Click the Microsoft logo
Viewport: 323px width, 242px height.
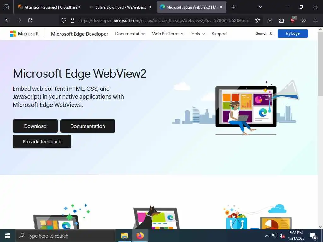pyautogui.click(x=24, y=33)
